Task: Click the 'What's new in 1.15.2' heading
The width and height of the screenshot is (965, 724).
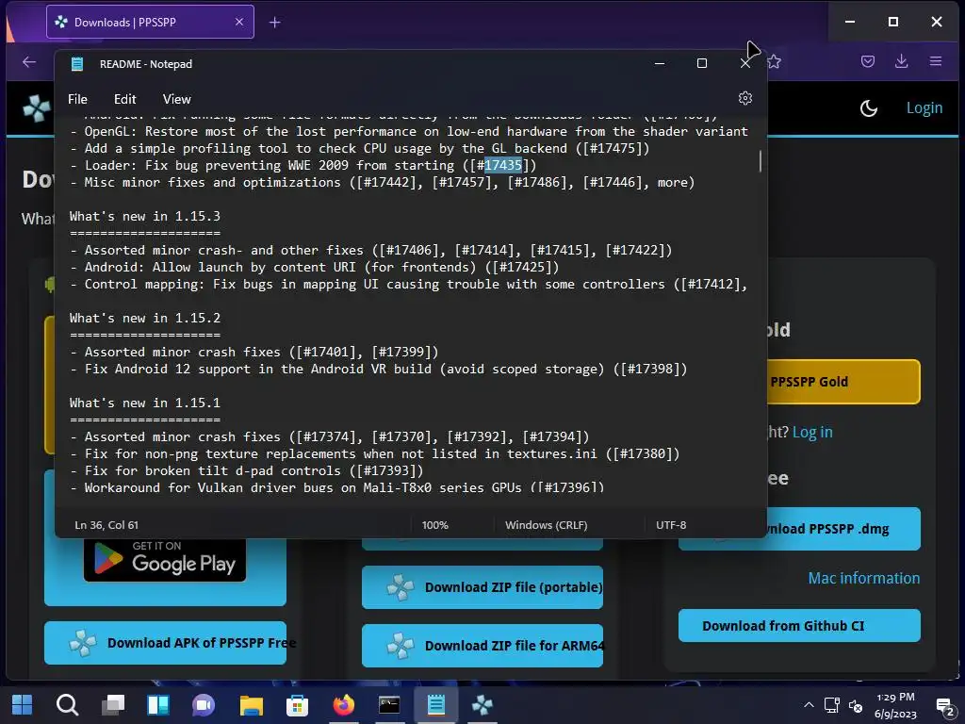Action: click(x=144, y=318)
